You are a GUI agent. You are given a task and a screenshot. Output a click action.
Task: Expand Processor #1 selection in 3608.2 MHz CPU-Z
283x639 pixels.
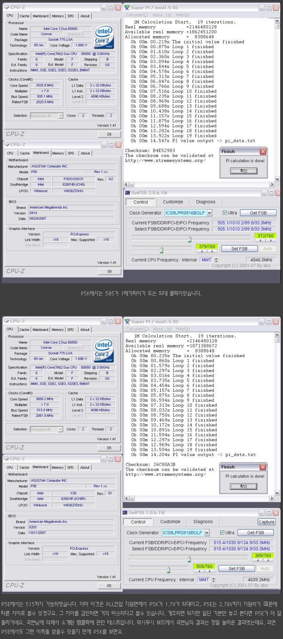[60, 429]
